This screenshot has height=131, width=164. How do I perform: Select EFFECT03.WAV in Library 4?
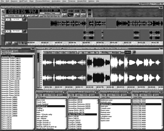pyautogui.click(x=147, y=104)
